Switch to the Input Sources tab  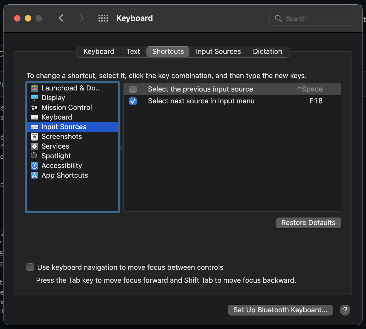tap(218, 51)
